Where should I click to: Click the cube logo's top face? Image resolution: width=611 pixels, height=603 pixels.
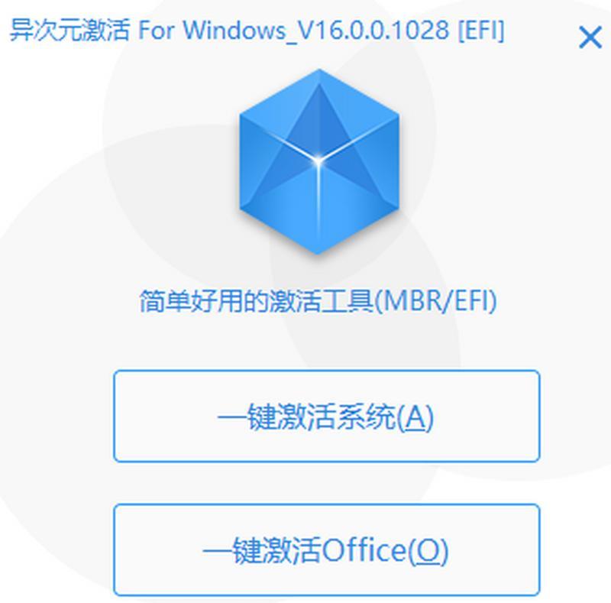click(319, 114)
